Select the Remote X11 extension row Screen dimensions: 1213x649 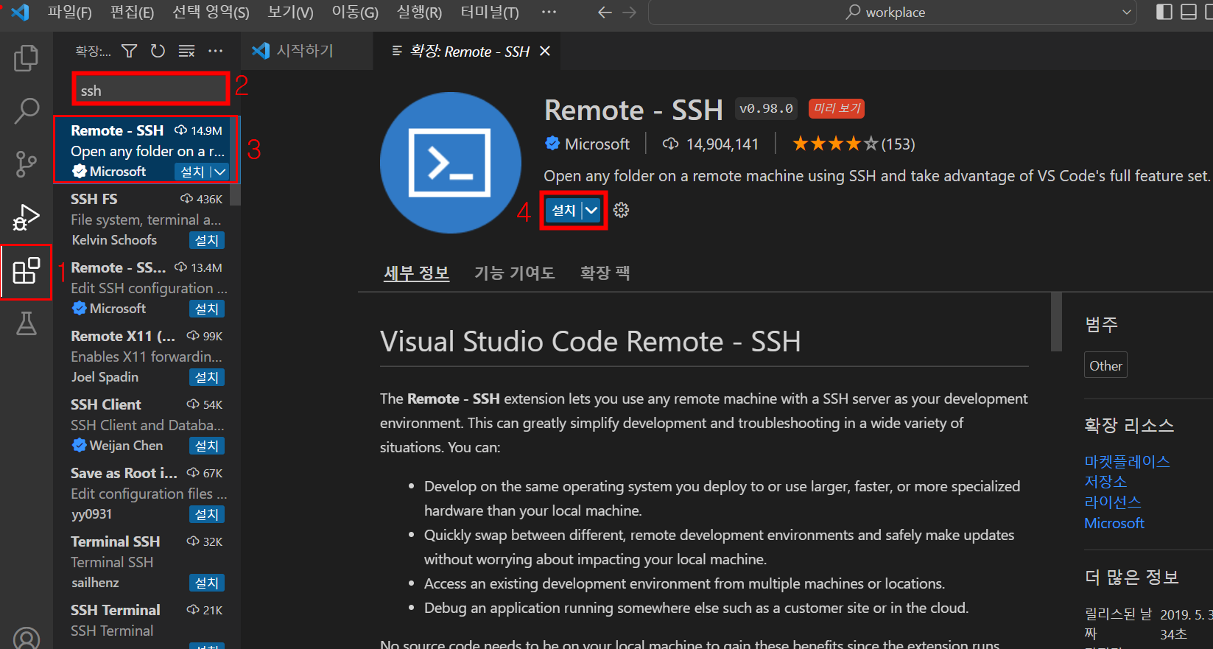click(x=147, y=356)
